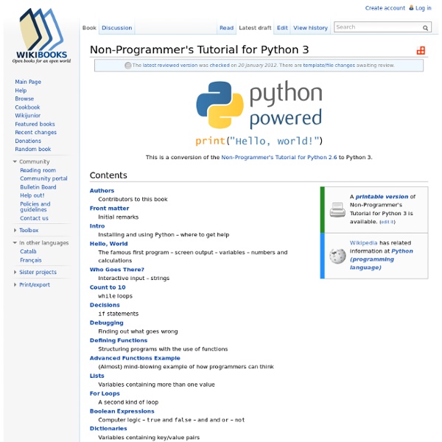This screenshot has height=442, width=442.
Task: Open the Bulletin Board link
Action: click(38, 187)
